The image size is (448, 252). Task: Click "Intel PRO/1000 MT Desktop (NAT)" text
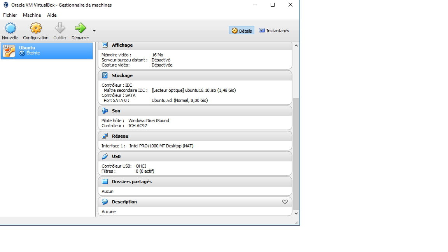point(161,146)
